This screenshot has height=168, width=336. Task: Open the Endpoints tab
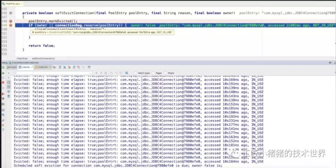(43, 67)
